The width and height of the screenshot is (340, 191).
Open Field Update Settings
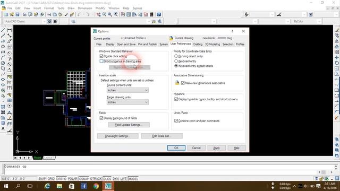tap(129, 125)
